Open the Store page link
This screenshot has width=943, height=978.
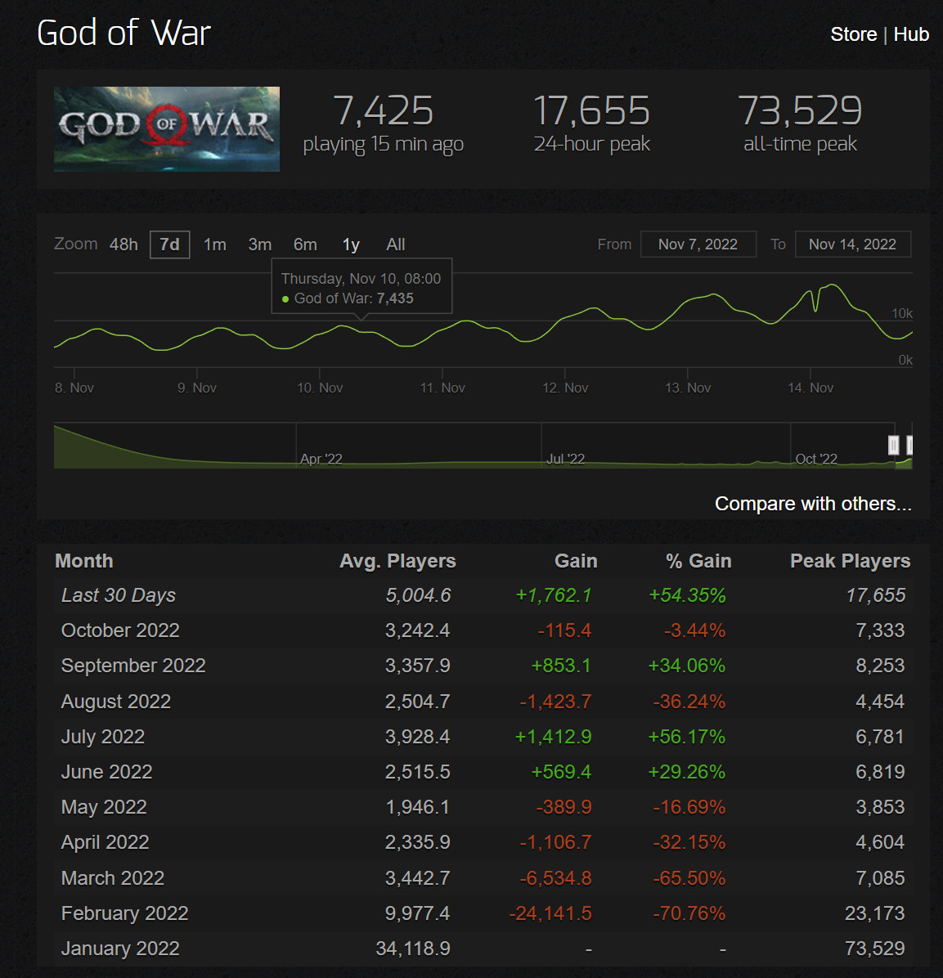854,34
